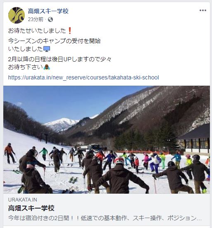The image size is (212, 228).
Task: Open the urakata.in takahata-ski-school URL
Action: pos(83,77)
